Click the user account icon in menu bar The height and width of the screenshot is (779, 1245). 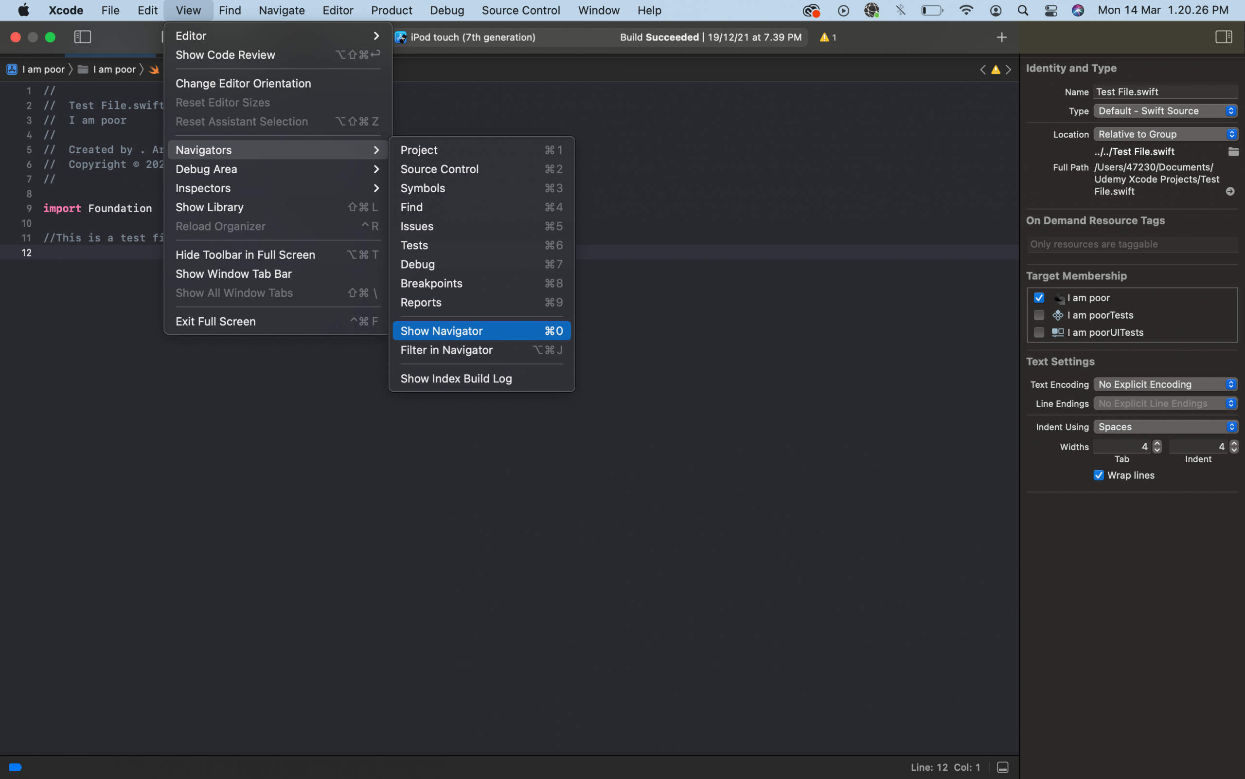[x=996, y=10]
